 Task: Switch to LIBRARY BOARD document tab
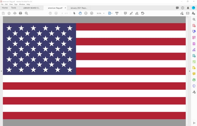(31, 8)
